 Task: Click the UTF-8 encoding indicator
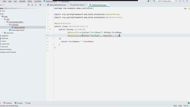[186, 106]
